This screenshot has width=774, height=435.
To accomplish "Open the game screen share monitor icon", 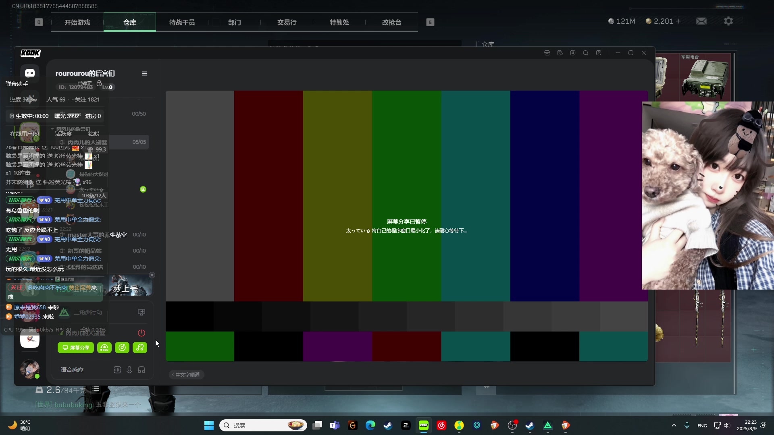I will click(141, 312).
